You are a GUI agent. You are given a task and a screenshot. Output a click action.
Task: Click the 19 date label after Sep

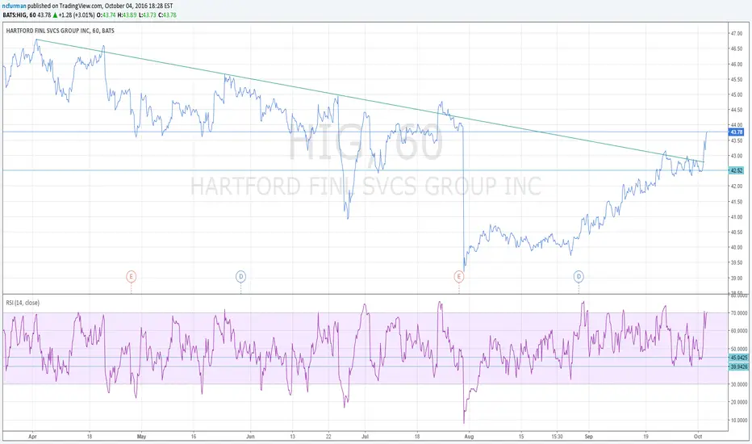tap(645, 436)
